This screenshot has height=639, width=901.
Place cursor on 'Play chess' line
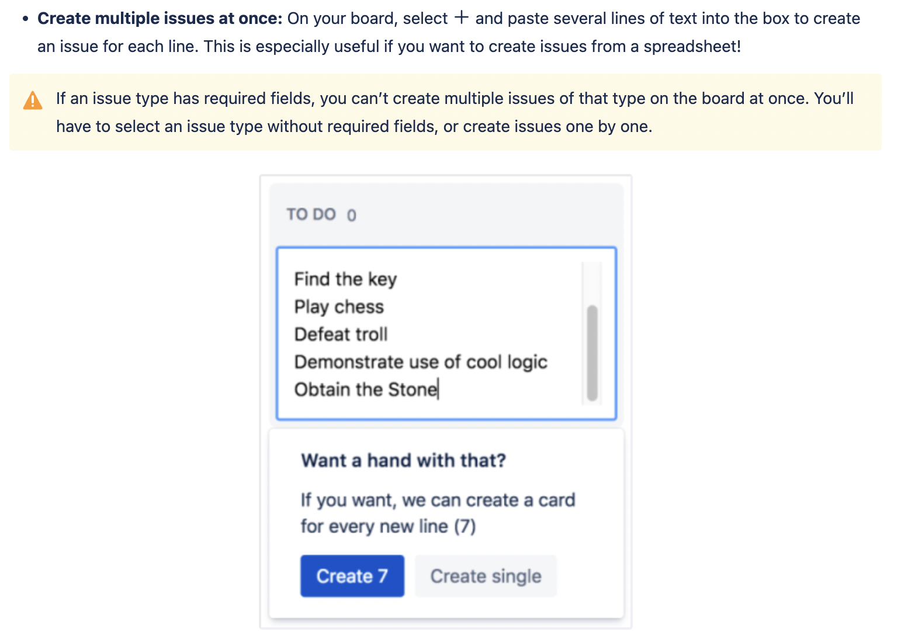pos(339,307)
